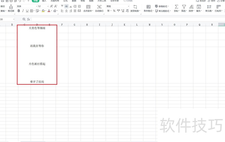The image size is (225, 142).
Task: Click the 协作 collaborate button
Action: pos(211,1)
